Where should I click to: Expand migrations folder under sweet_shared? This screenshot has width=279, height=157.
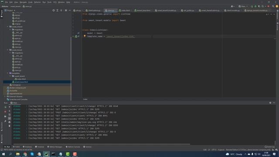pos(10,30)
